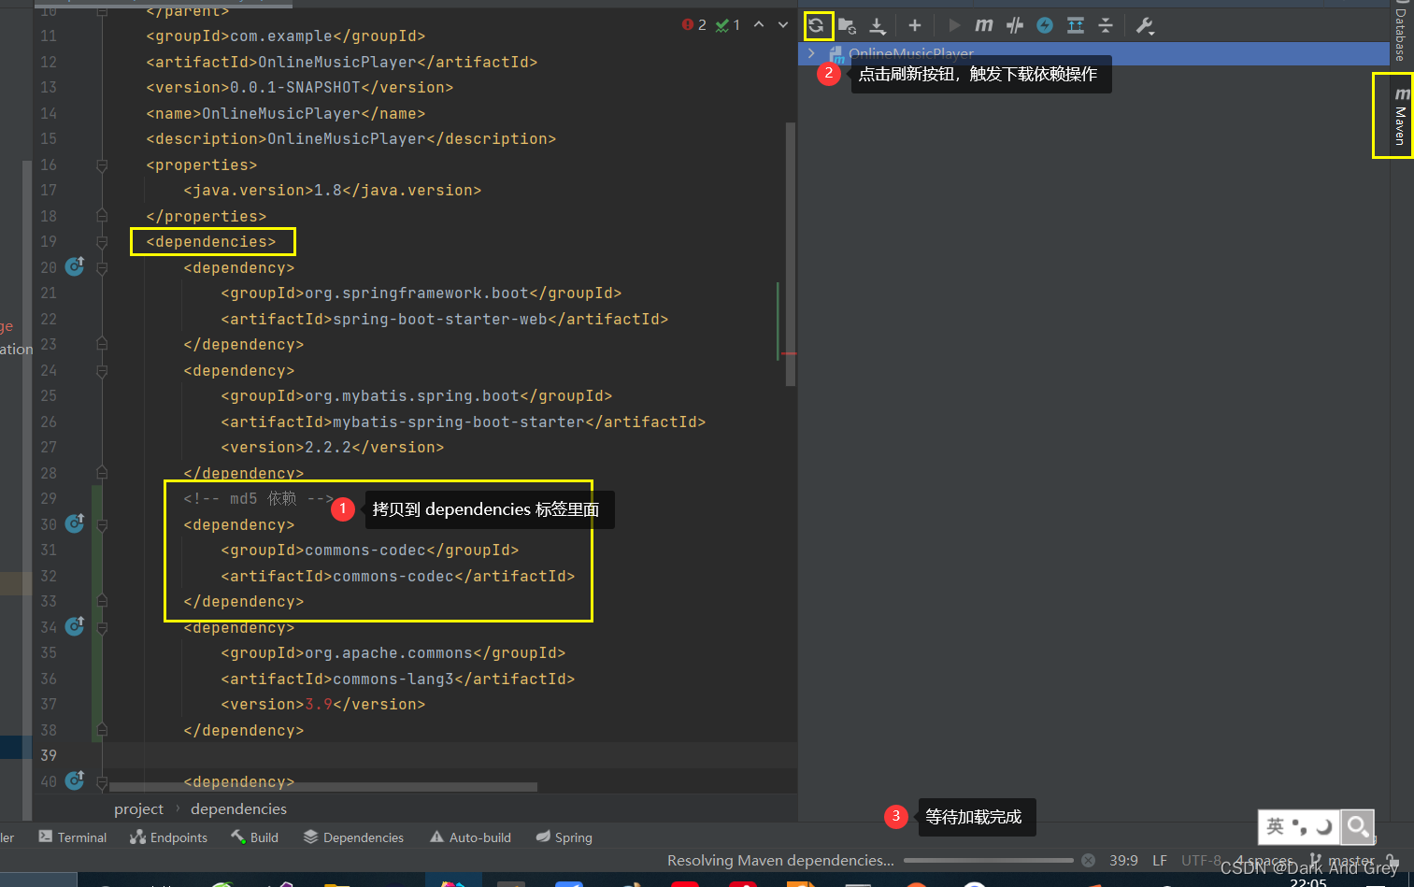Collapse the properties tag fold on line 16

pos(102,165)
